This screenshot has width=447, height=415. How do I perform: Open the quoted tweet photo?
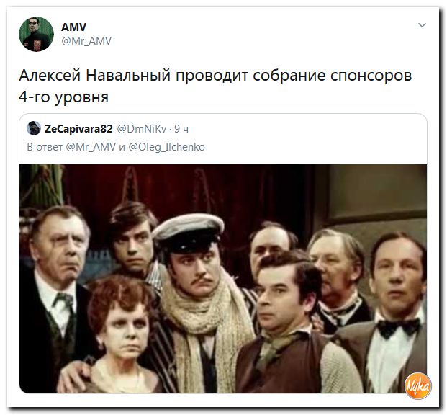coord(223,279)
